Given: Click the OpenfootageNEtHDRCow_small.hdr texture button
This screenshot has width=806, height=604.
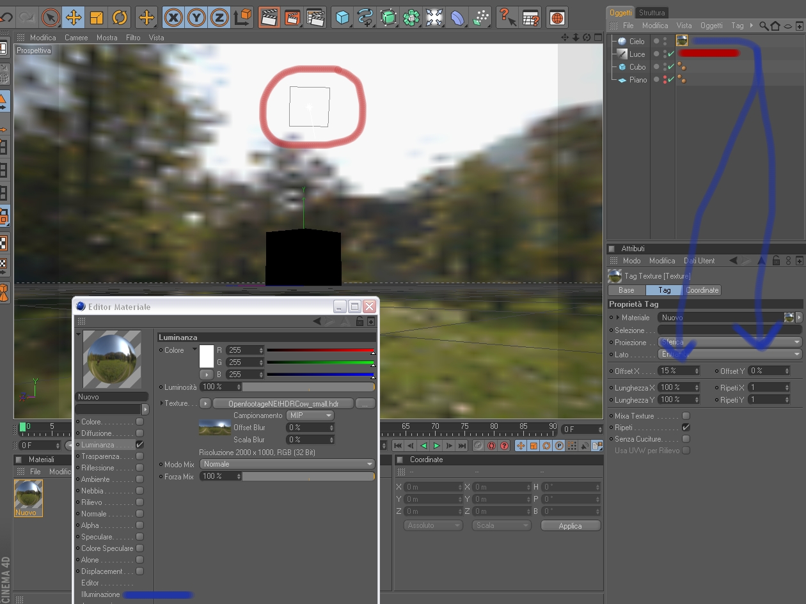Looking at the screenshot, I should [283, 404].
